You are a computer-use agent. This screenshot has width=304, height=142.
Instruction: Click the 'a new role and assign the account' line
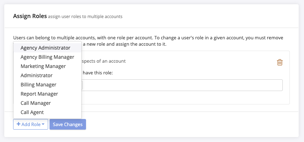click(124, 45)
